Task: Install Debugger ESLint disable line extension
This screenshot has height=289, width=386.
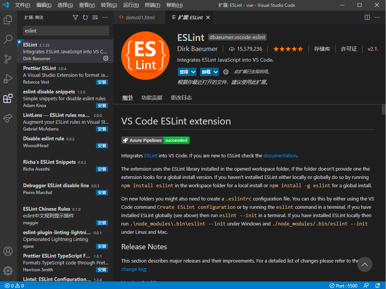Action: pos(102,193)
